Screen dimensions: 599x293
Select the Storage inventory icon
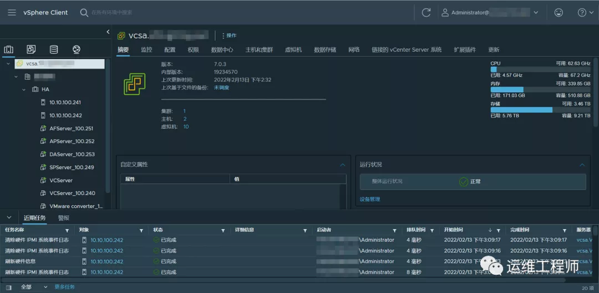click(x=54, y=50)
